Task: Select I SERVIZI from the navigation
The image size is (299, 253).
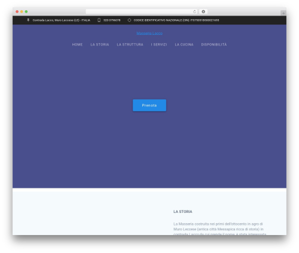Action: coord(159,44)
